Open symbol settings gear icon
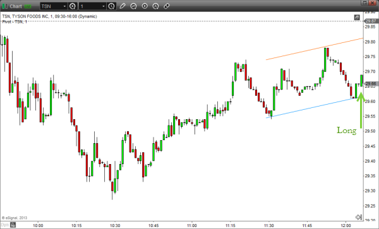The width and height of the screenshot is (379, 229). tap(72, 6)
